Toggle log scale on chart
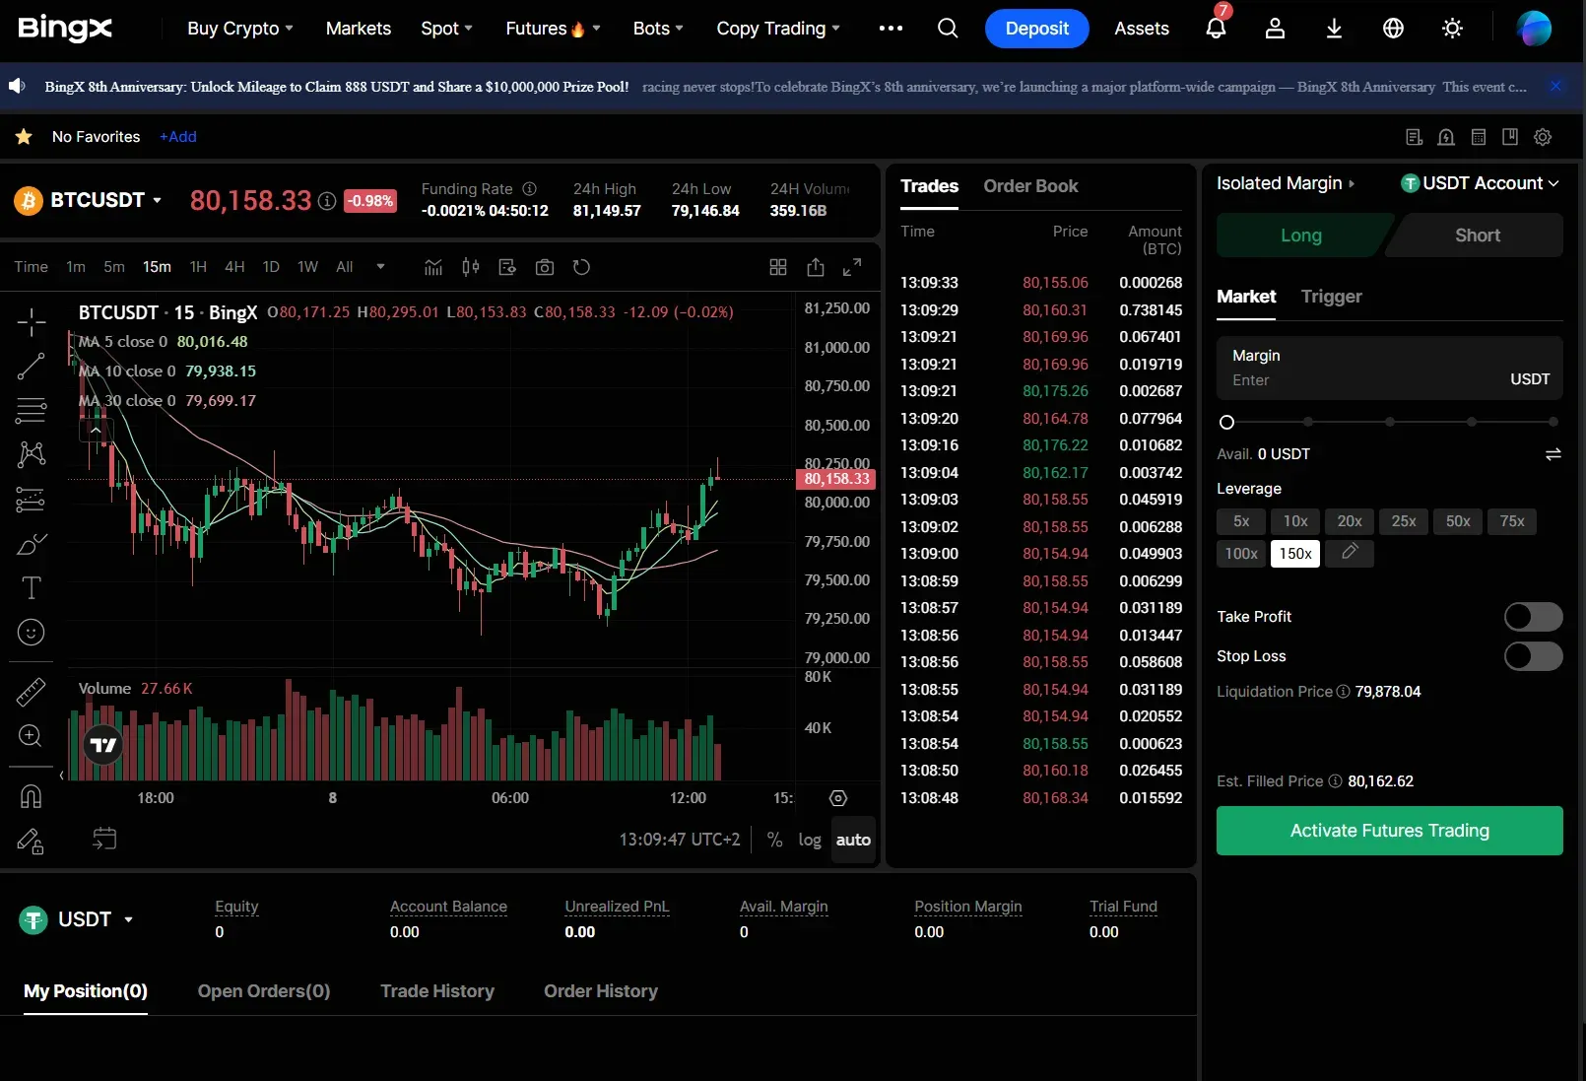This screenshot has width=1586, height=1081. click(x=810, y=840)
